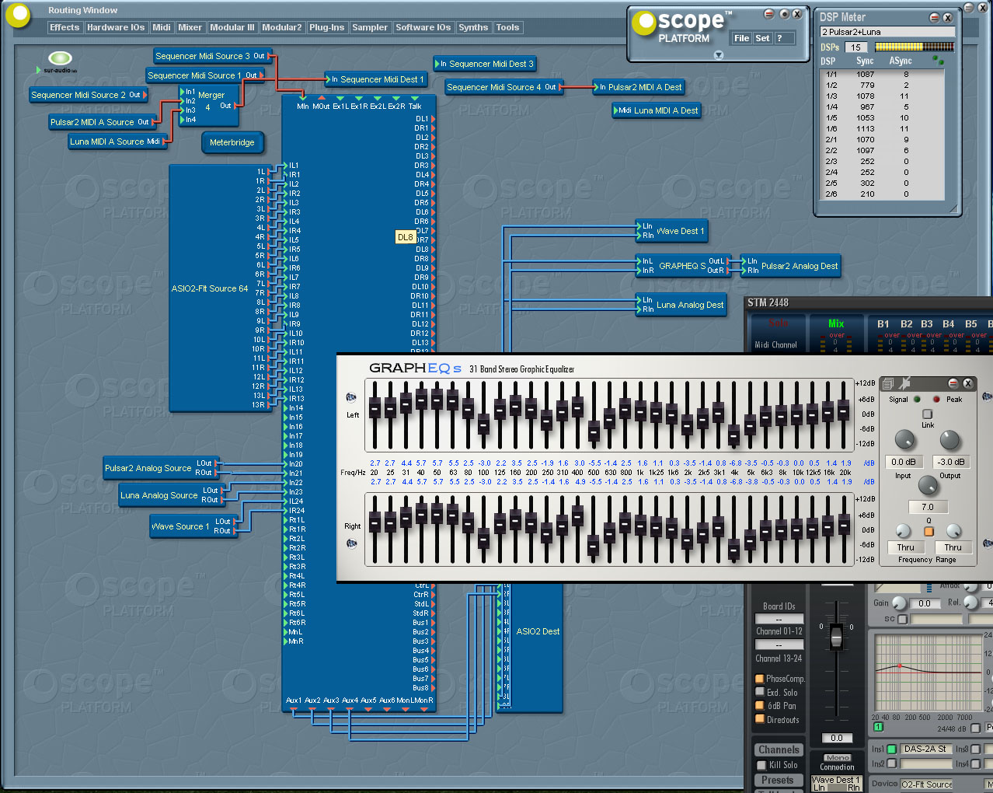Enable the Kill Solo checkbox
Image resolution: width=993 pixels, height=793 pixels.
pyautogui.click(x=761, y=765)
